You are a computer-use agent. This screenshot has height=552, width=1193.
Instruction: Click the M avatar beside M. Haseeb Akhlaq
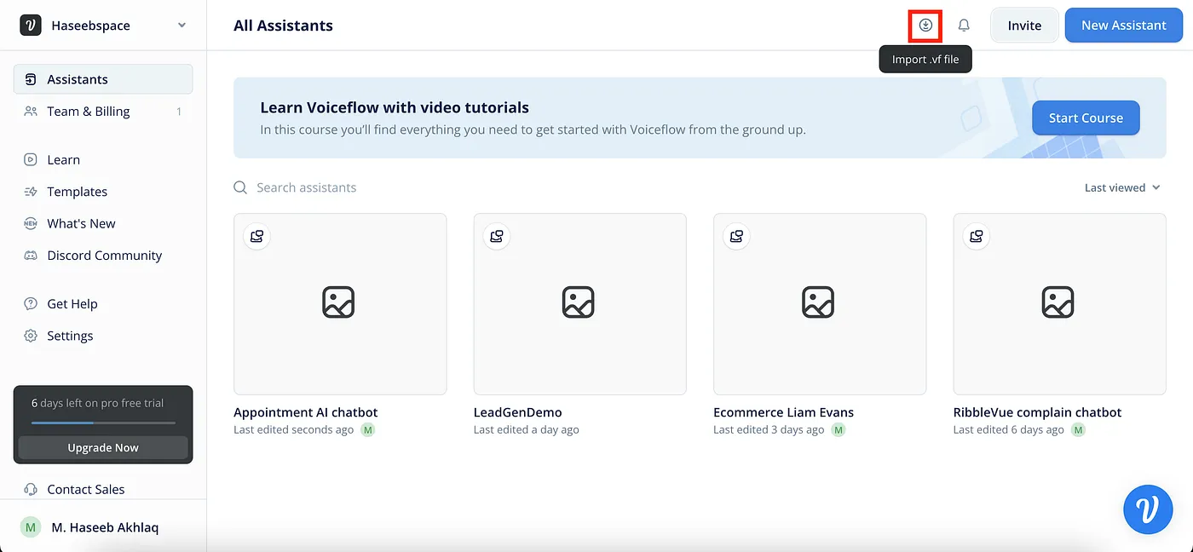[31, 527]
